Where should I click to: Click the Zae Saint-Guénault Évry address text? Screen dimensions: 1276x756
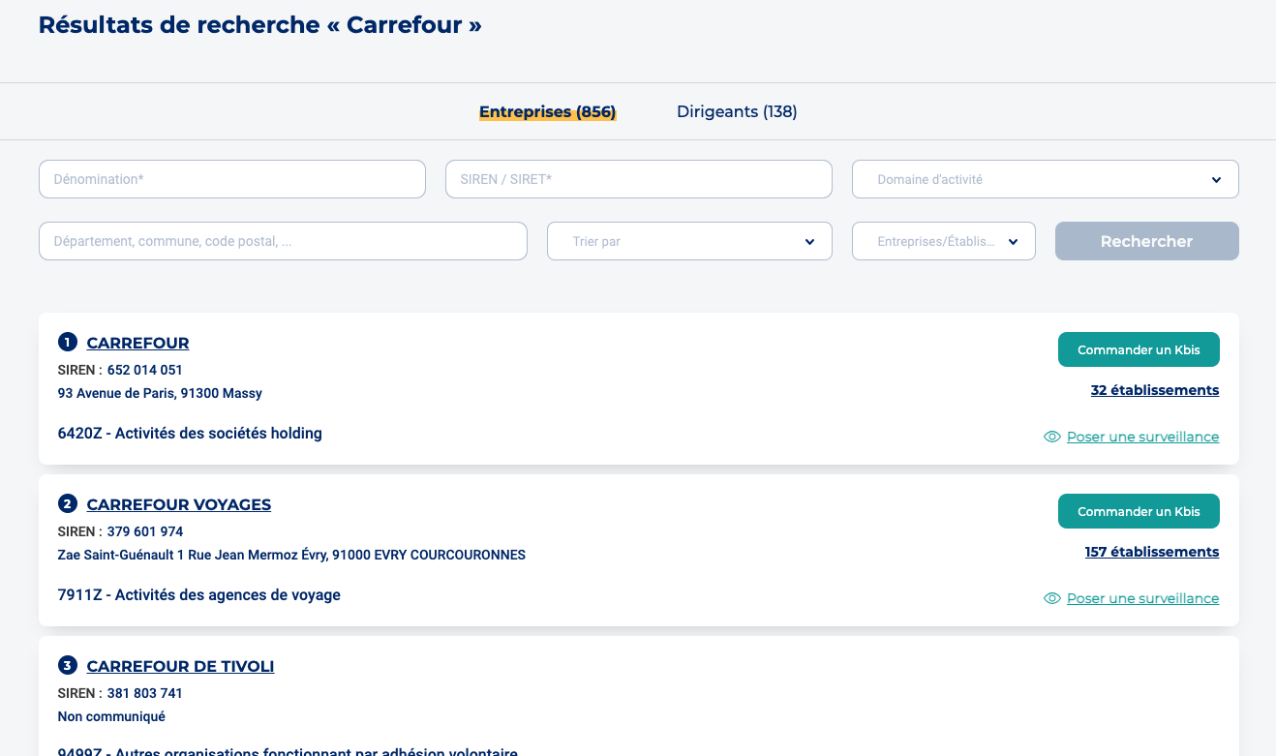(x=291, y=555)
